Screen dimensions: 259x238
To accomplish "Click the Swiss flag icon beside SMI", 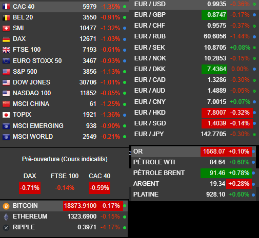I will 6,28.
